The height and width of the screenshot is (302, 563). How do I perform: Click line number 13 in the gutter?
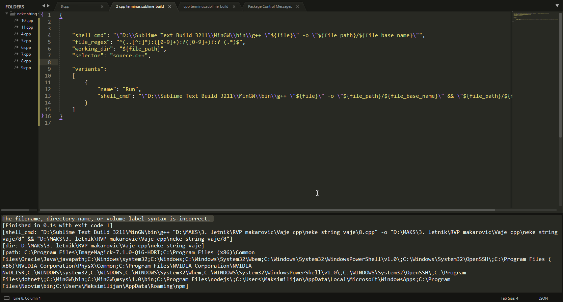(x=48, y=96)
